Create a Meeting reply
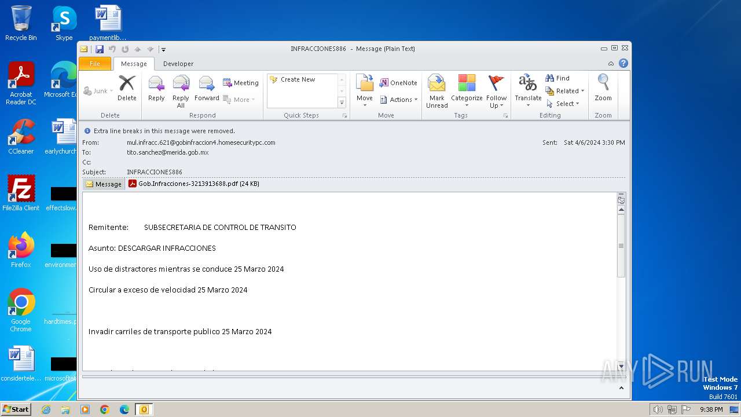Viewport: 741px width, 417px height. coord(241,83)
